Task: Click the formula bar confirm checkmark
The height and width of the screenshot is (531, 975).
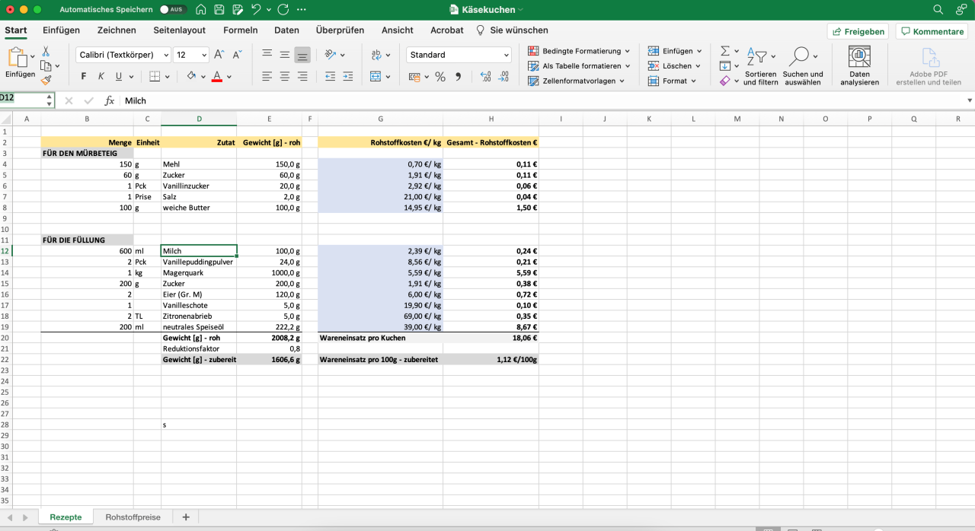Action: [x=88, y=100]
